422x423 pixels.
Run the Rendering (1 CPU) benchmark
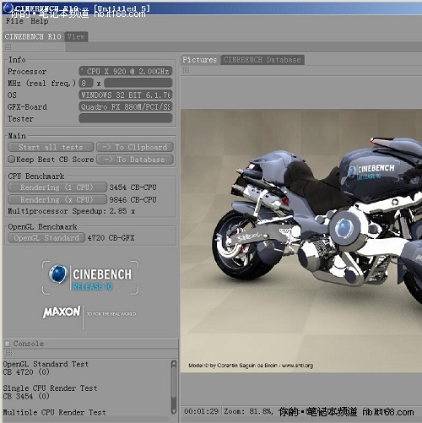57,187
